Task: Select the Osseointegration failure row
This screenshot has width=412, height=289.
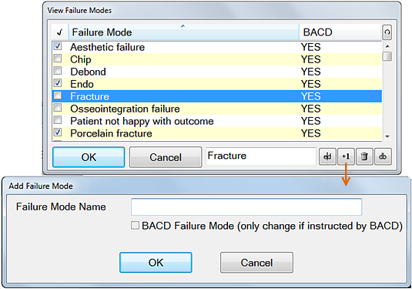Action: point(217,109)
